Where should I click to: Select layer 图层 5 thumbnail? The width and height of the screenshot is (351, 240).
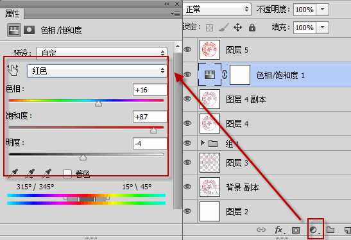210,49
